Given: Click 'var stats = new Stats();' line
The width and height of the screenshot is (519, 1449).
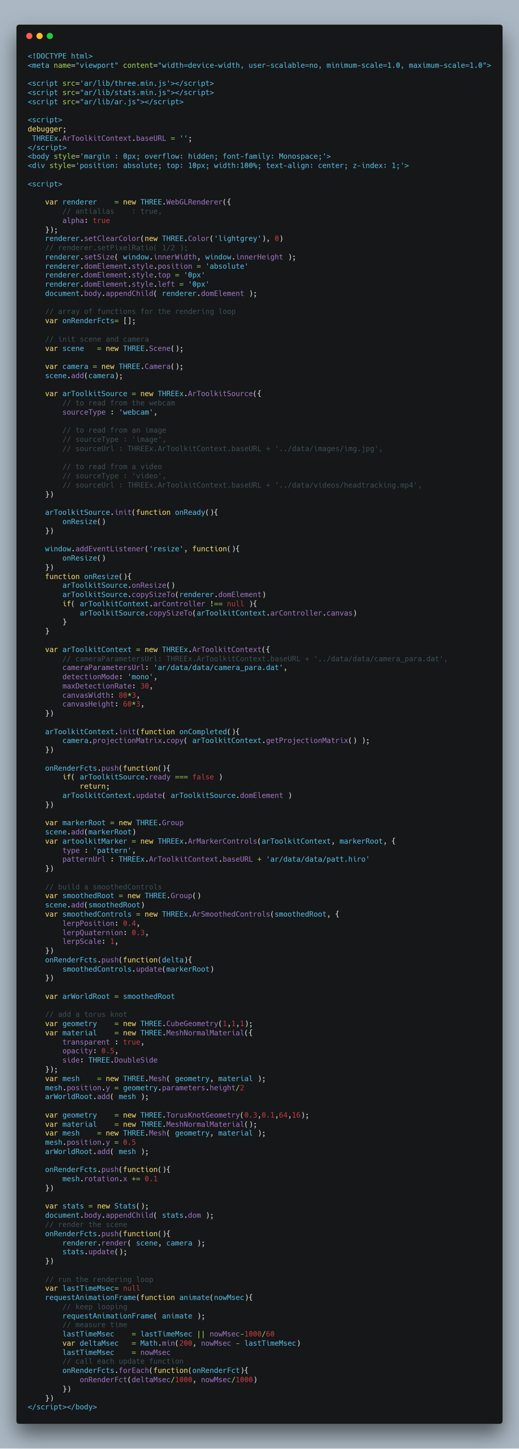Looking at the screenshot, I should click(x=97, y=1206).
